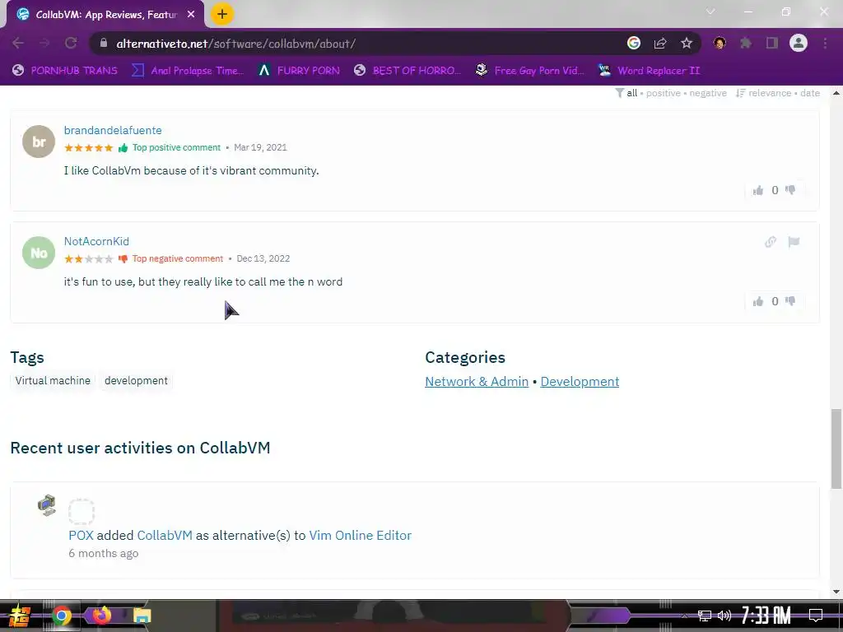Viewport: 843px width, 632px height.
Task: Click the 7:33 AM taskbar clock
Action: point(766,616)
